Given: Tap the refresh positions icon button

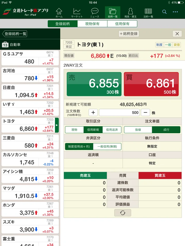Looking at the screenshot, I should [x=123, y=213].
